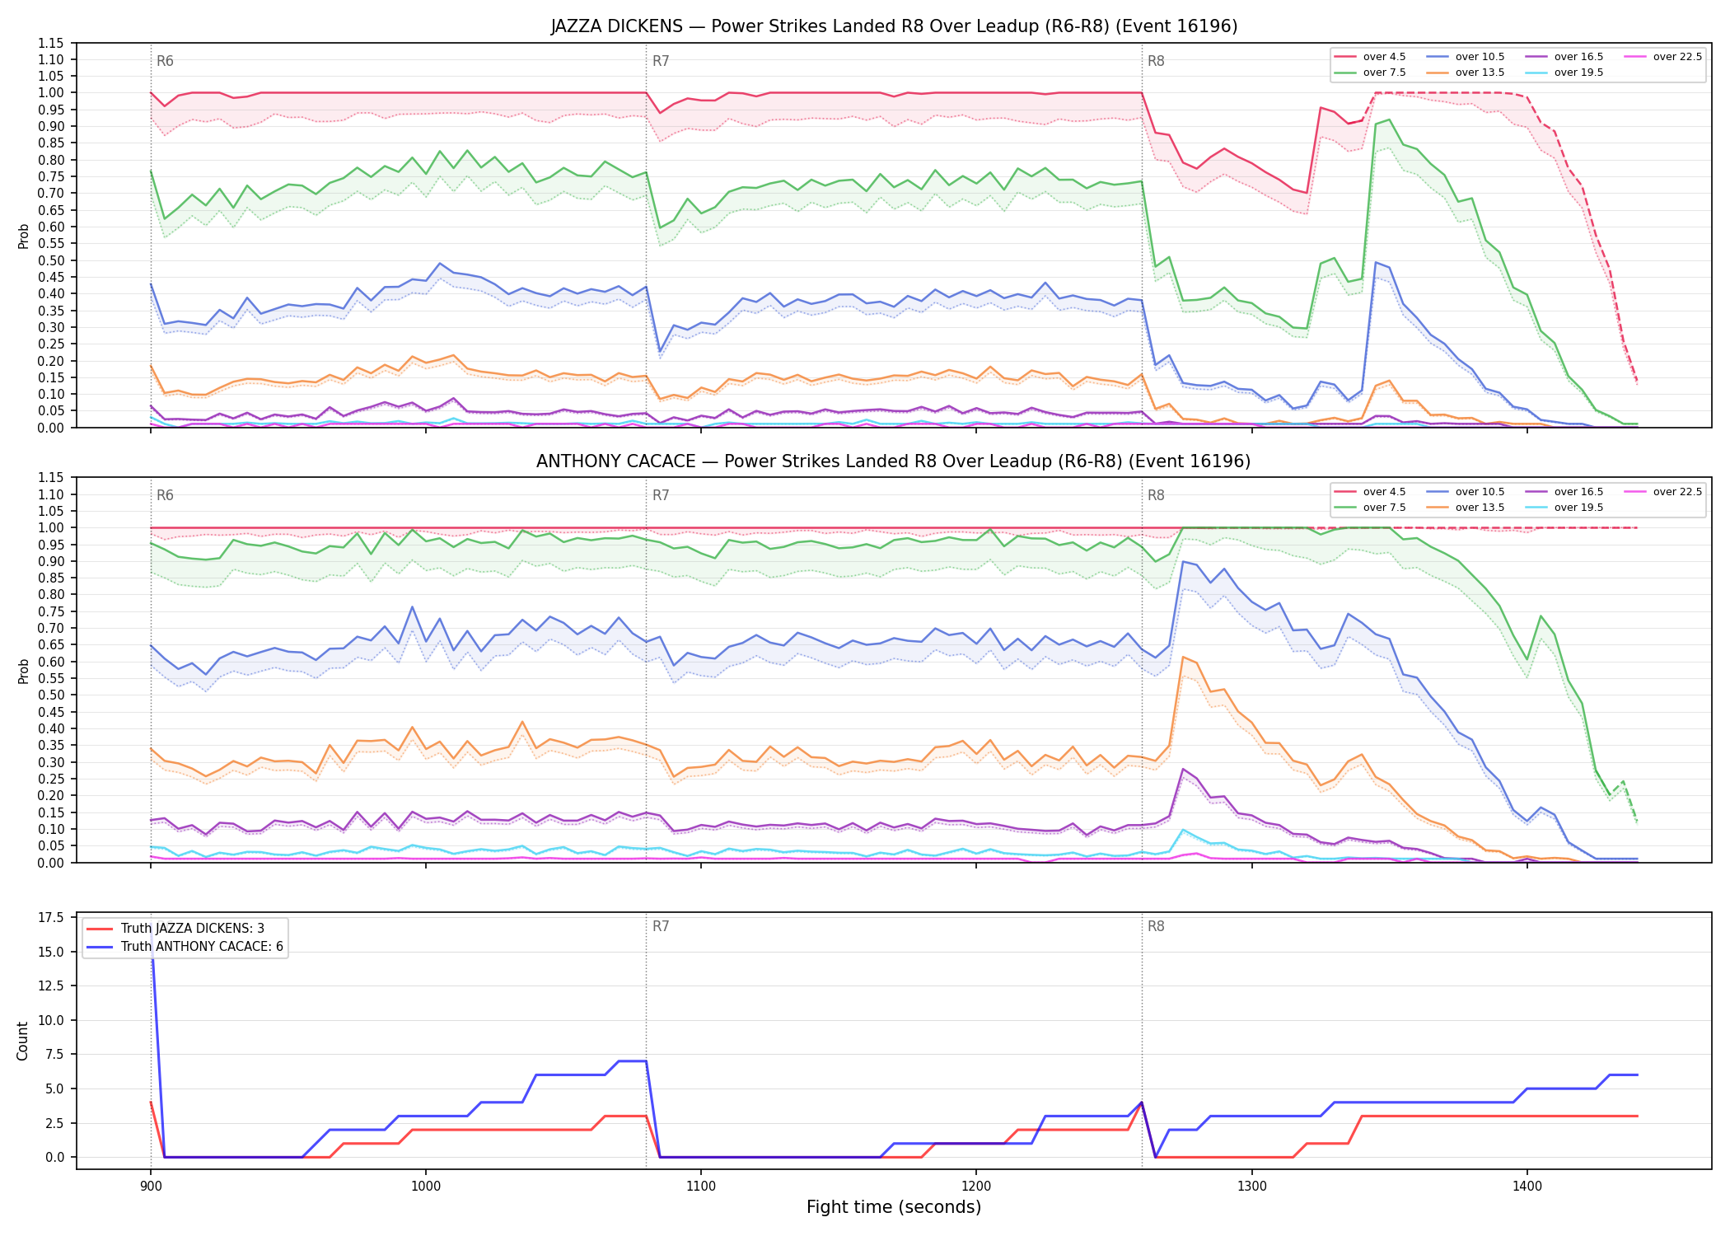The image size is (1730, 1236).
Task: Click the R6 round marker in Dickens chart
Action: 165,61
